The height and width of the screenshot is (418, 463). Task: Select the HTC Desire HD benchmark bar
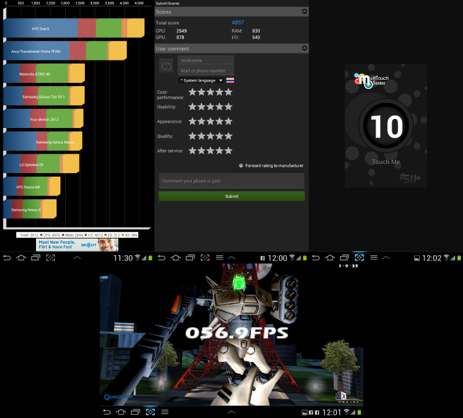[x=32, y=187]
